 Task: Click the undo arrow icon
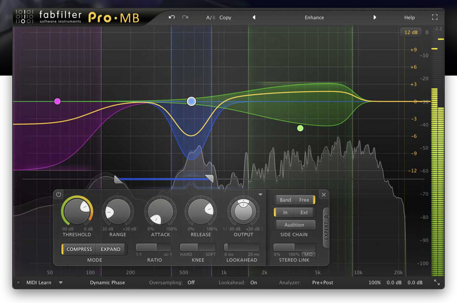(x=171, y=17)
